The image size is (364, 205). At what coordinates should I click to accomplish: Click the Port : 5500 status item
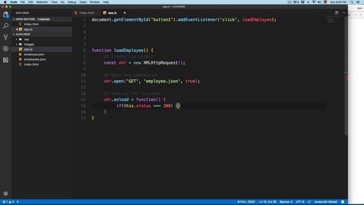click(246, 202)
